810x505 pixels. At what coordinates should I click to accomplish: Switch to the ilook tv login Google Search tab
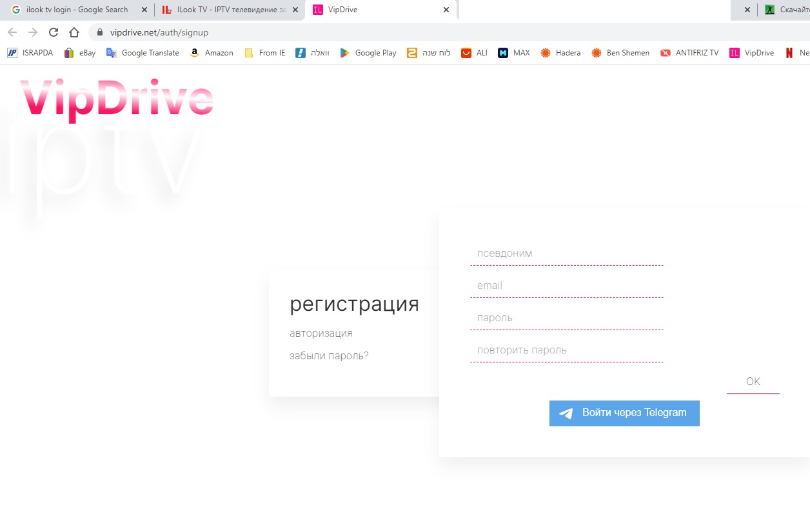(x=76, y=10)
